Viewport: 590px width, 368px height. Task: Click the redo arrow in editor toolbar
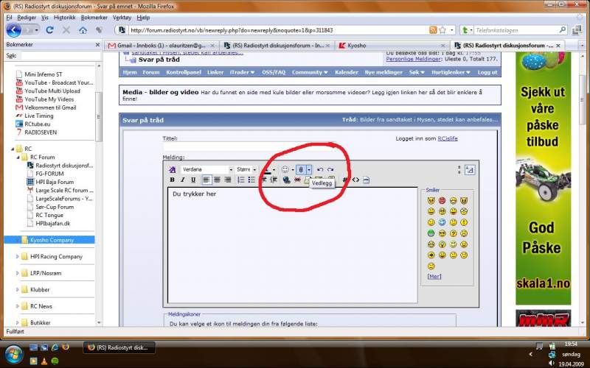[x=330, y=169]
